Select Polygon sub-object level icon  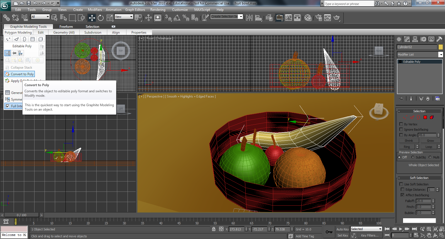tap(425, 117)
